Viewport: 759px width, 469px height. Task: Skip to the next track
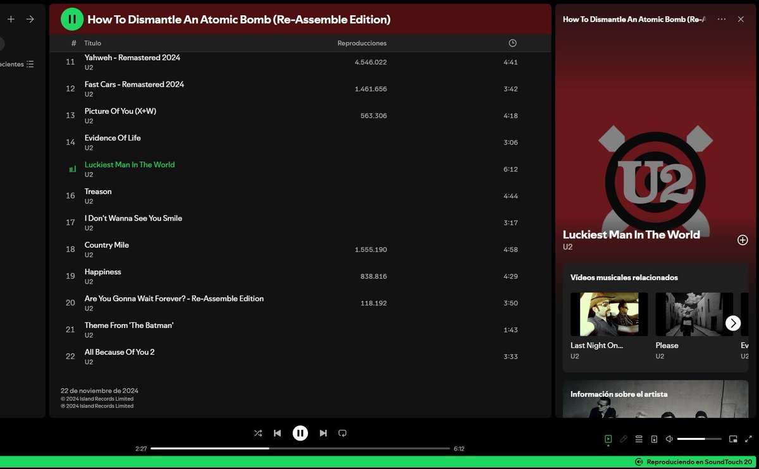(x=323, y=433)
